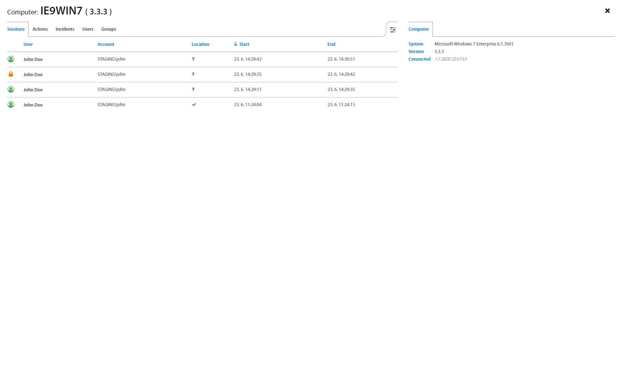Screen dimensions: 621x390
Task: Sort the table by the Account header
Action: pos(106,44)
